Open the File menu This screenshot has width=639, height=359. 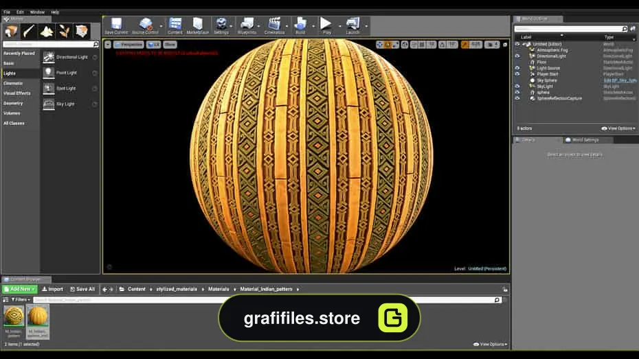7,12
